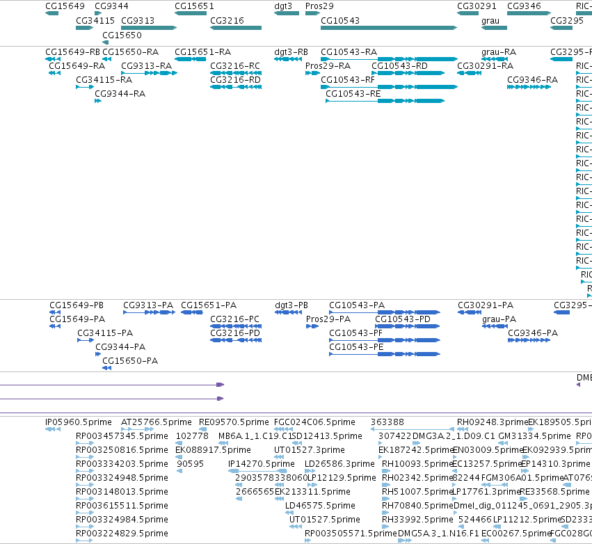Click EST IP05960.5prime
This screenshot has height=544, width=592.
(x=52, y=429)
